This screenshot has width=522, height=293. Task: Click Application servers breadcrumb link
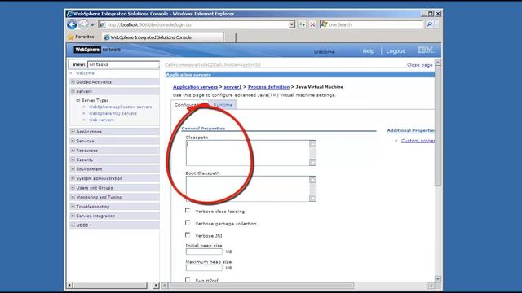195,87
